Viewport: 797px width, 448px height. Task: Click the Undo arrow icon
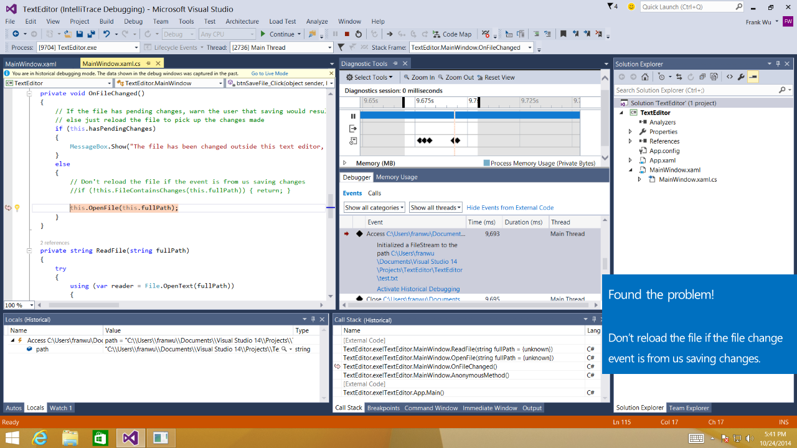[106, 34]
